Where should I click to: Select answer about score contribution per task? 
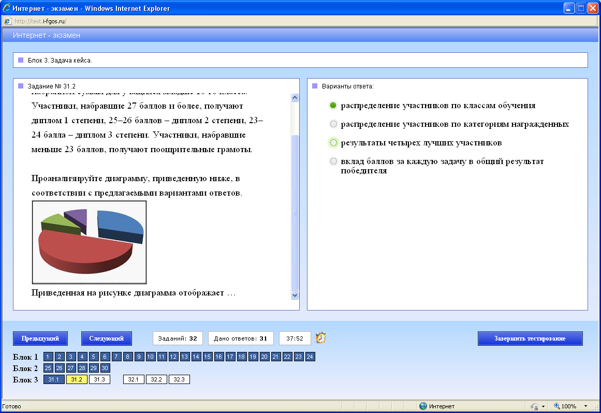pos(333,161)
